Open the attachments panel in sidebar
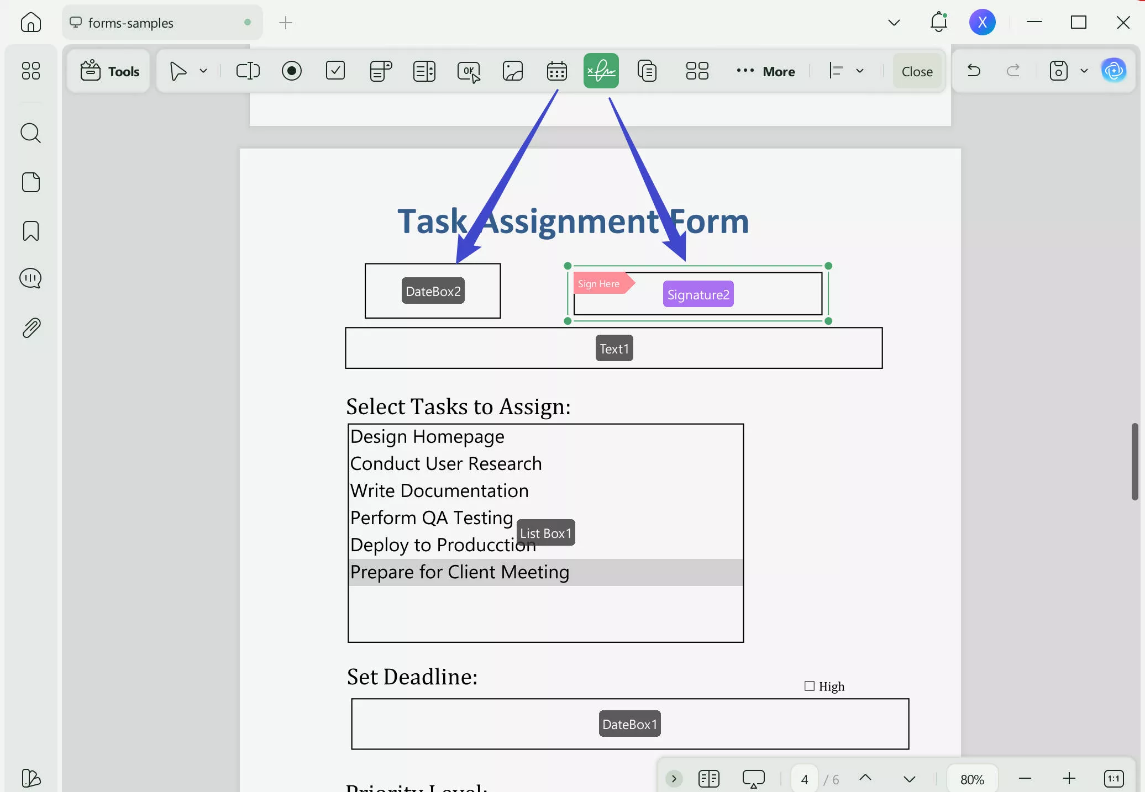 coord(31,328)
